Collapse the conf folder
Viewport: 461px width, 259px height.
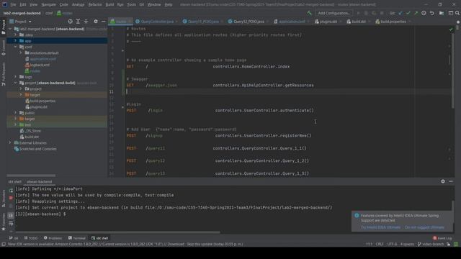(16, 47)
